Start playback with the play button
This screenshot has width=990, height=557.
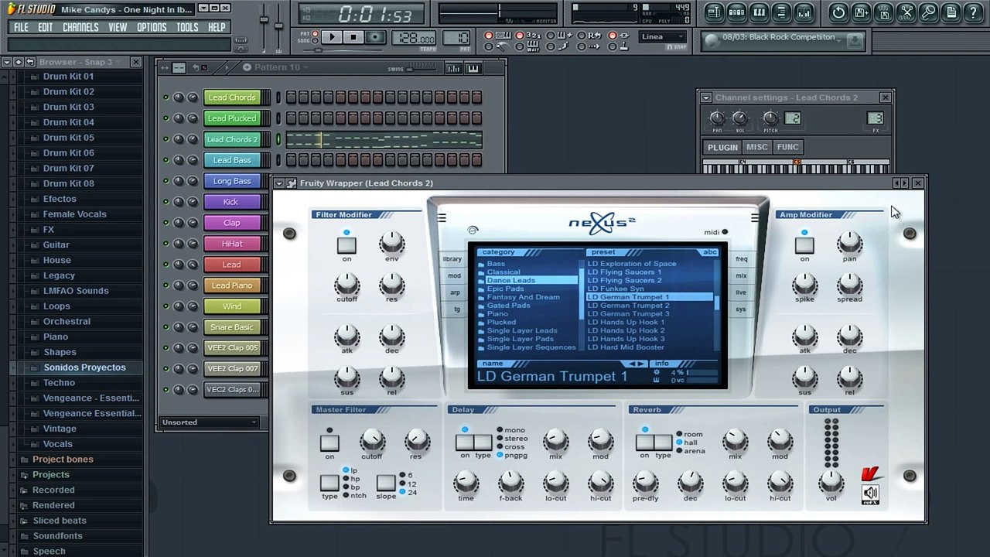point(331,37)
